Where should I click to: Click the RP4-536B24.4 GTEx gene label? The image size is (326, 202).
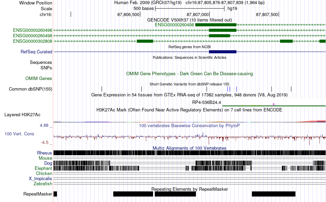point(207,102)
